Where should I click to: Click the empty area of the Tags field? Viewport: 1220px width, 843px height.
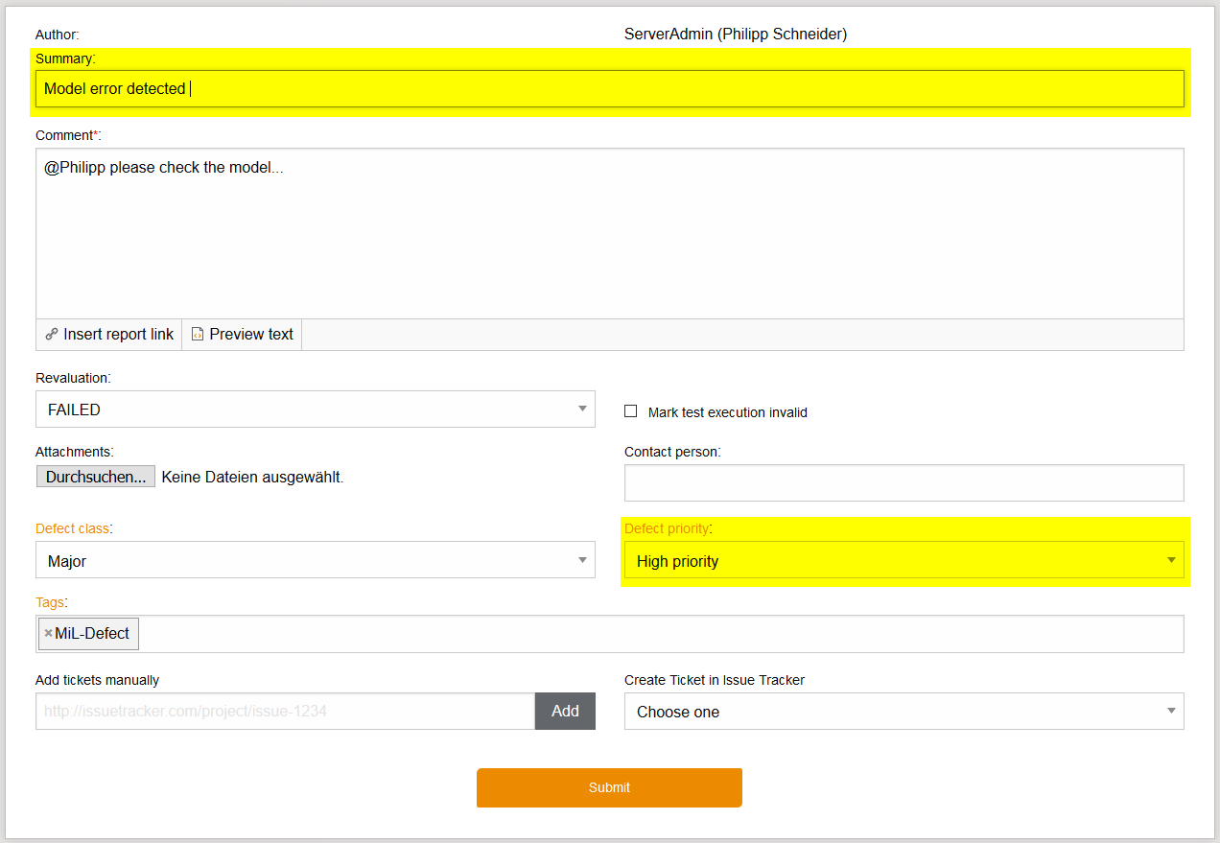point(662,634)
